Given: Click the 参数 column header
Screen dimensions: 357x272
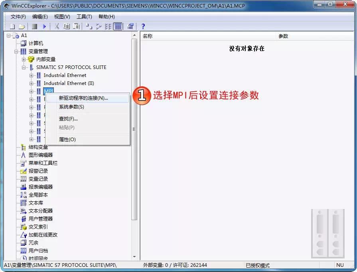Looking at the screenshot, I should (x=315, y=36).
